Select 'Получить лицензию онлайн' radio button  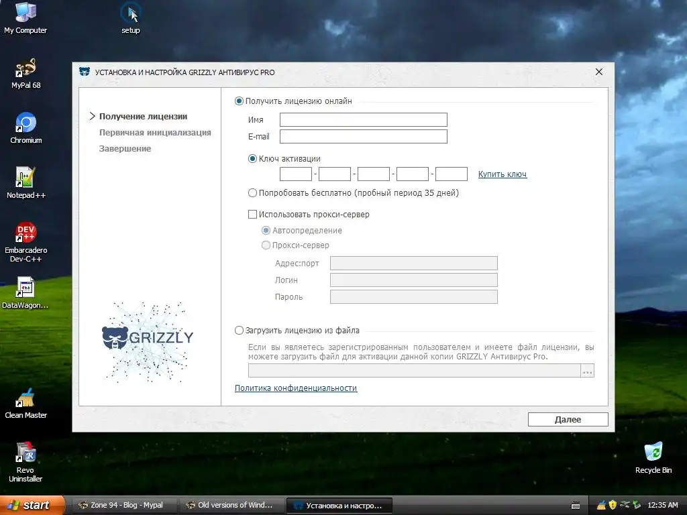(240, 101)
